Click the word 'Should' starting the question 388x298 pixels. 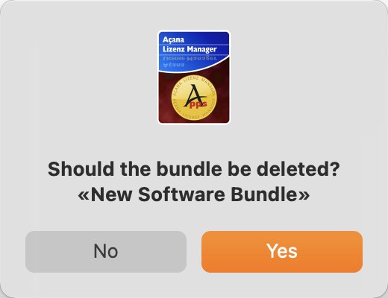coord(81,169)
